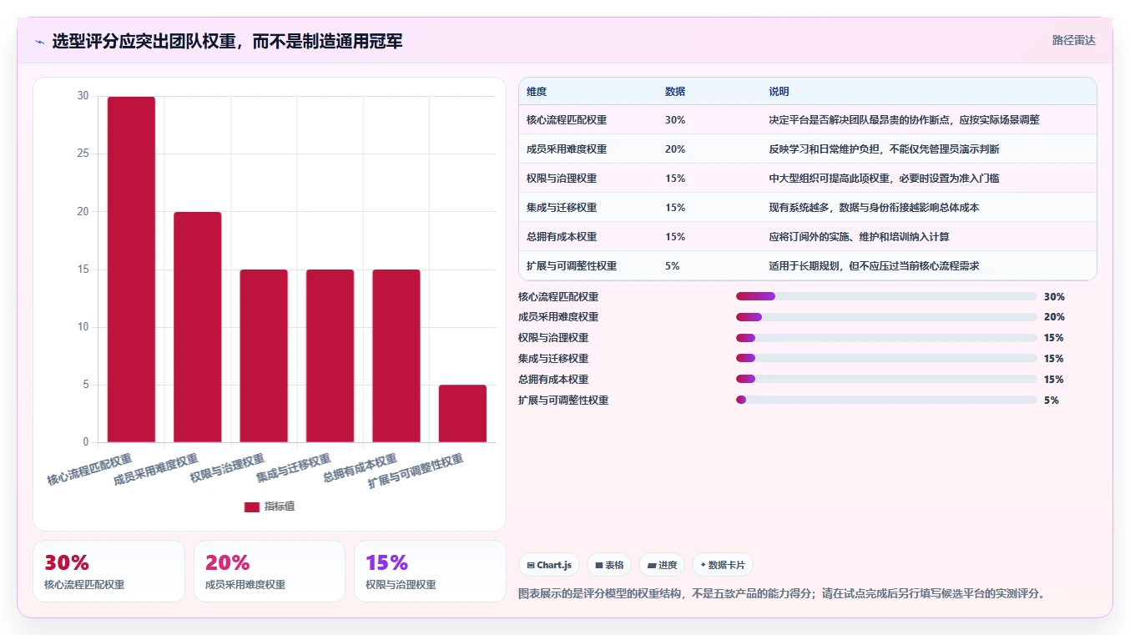The image size is (1130, 635).
Task: Click the 总拥有成本权重 chart bar
Action: coord(396,355)
